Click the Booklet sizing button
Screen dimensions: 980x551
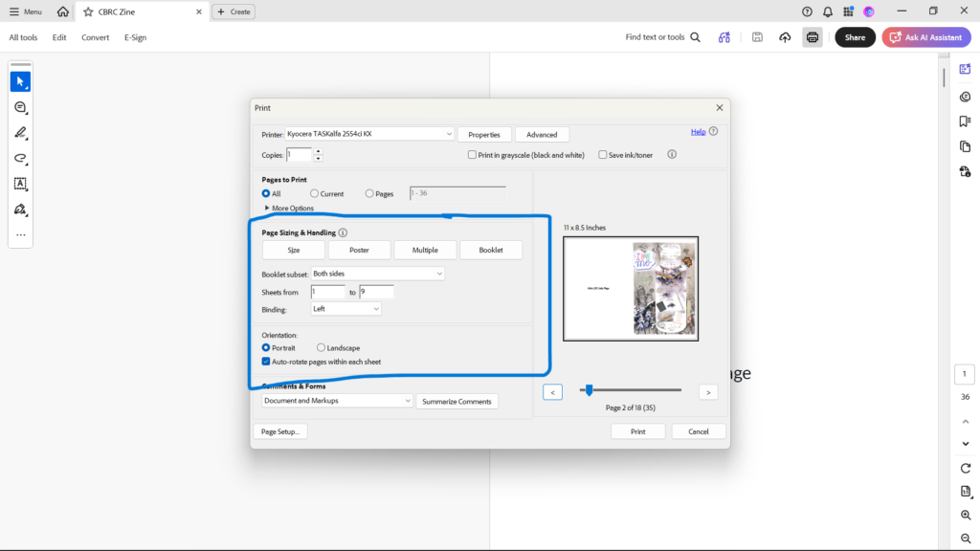click(x=491, y=250)
